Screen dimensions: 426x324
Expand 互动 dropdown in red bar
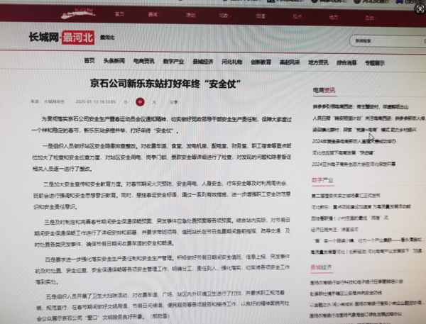point(371,18)
